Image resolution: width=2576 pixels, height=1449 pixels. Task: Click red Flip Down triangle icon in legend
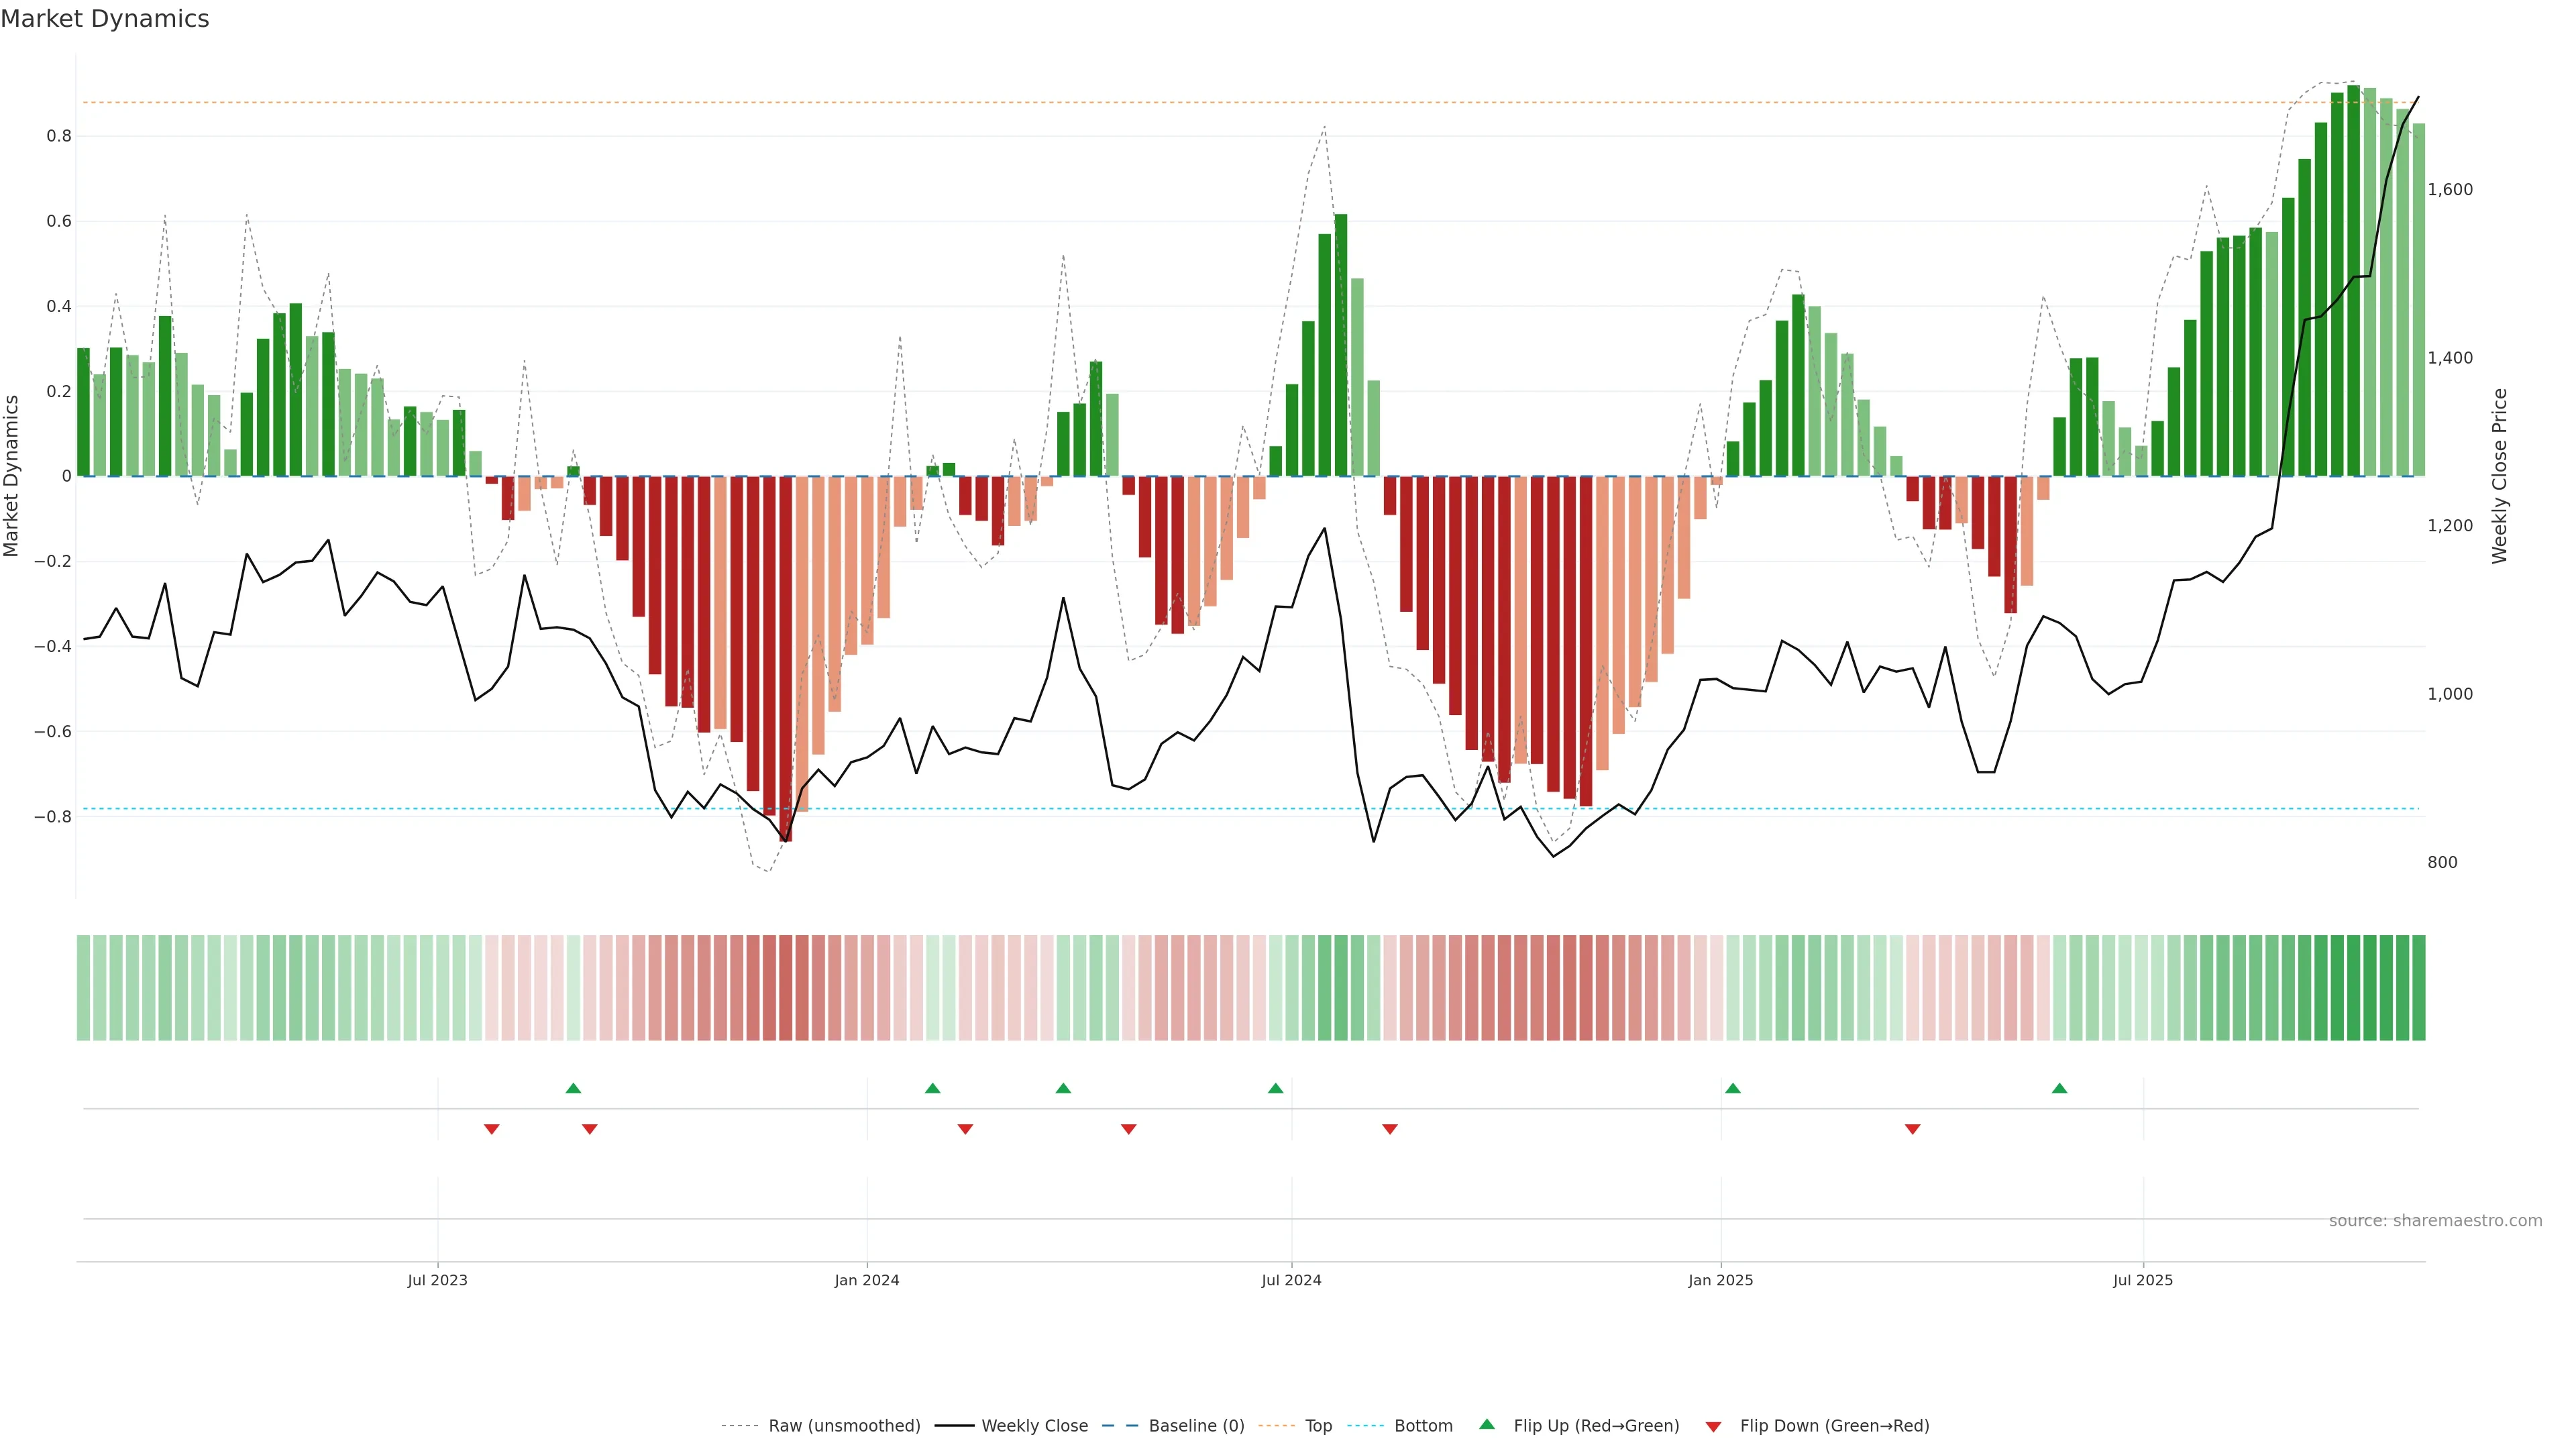(x=1713, y=1427)
